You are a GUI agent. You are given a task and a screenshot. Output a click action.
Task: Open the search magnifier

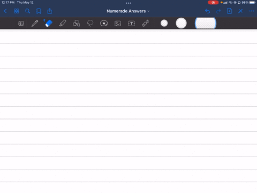[x=27, y=11]
